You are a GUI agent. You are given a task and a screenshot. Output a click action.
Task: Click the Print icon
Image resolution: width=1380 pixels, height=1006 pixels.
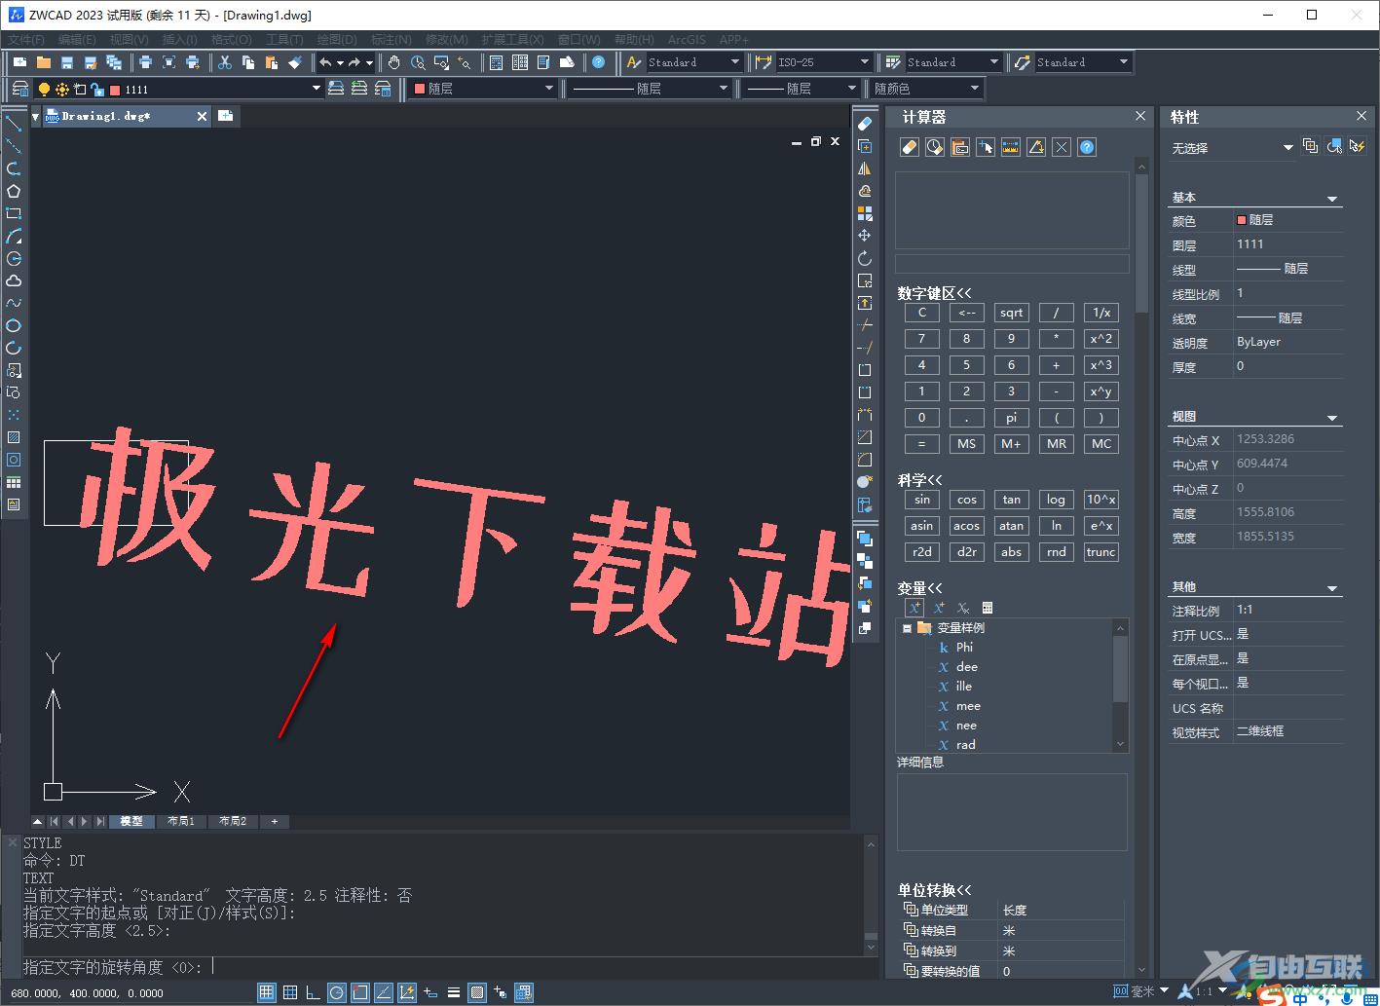[145, 62]
